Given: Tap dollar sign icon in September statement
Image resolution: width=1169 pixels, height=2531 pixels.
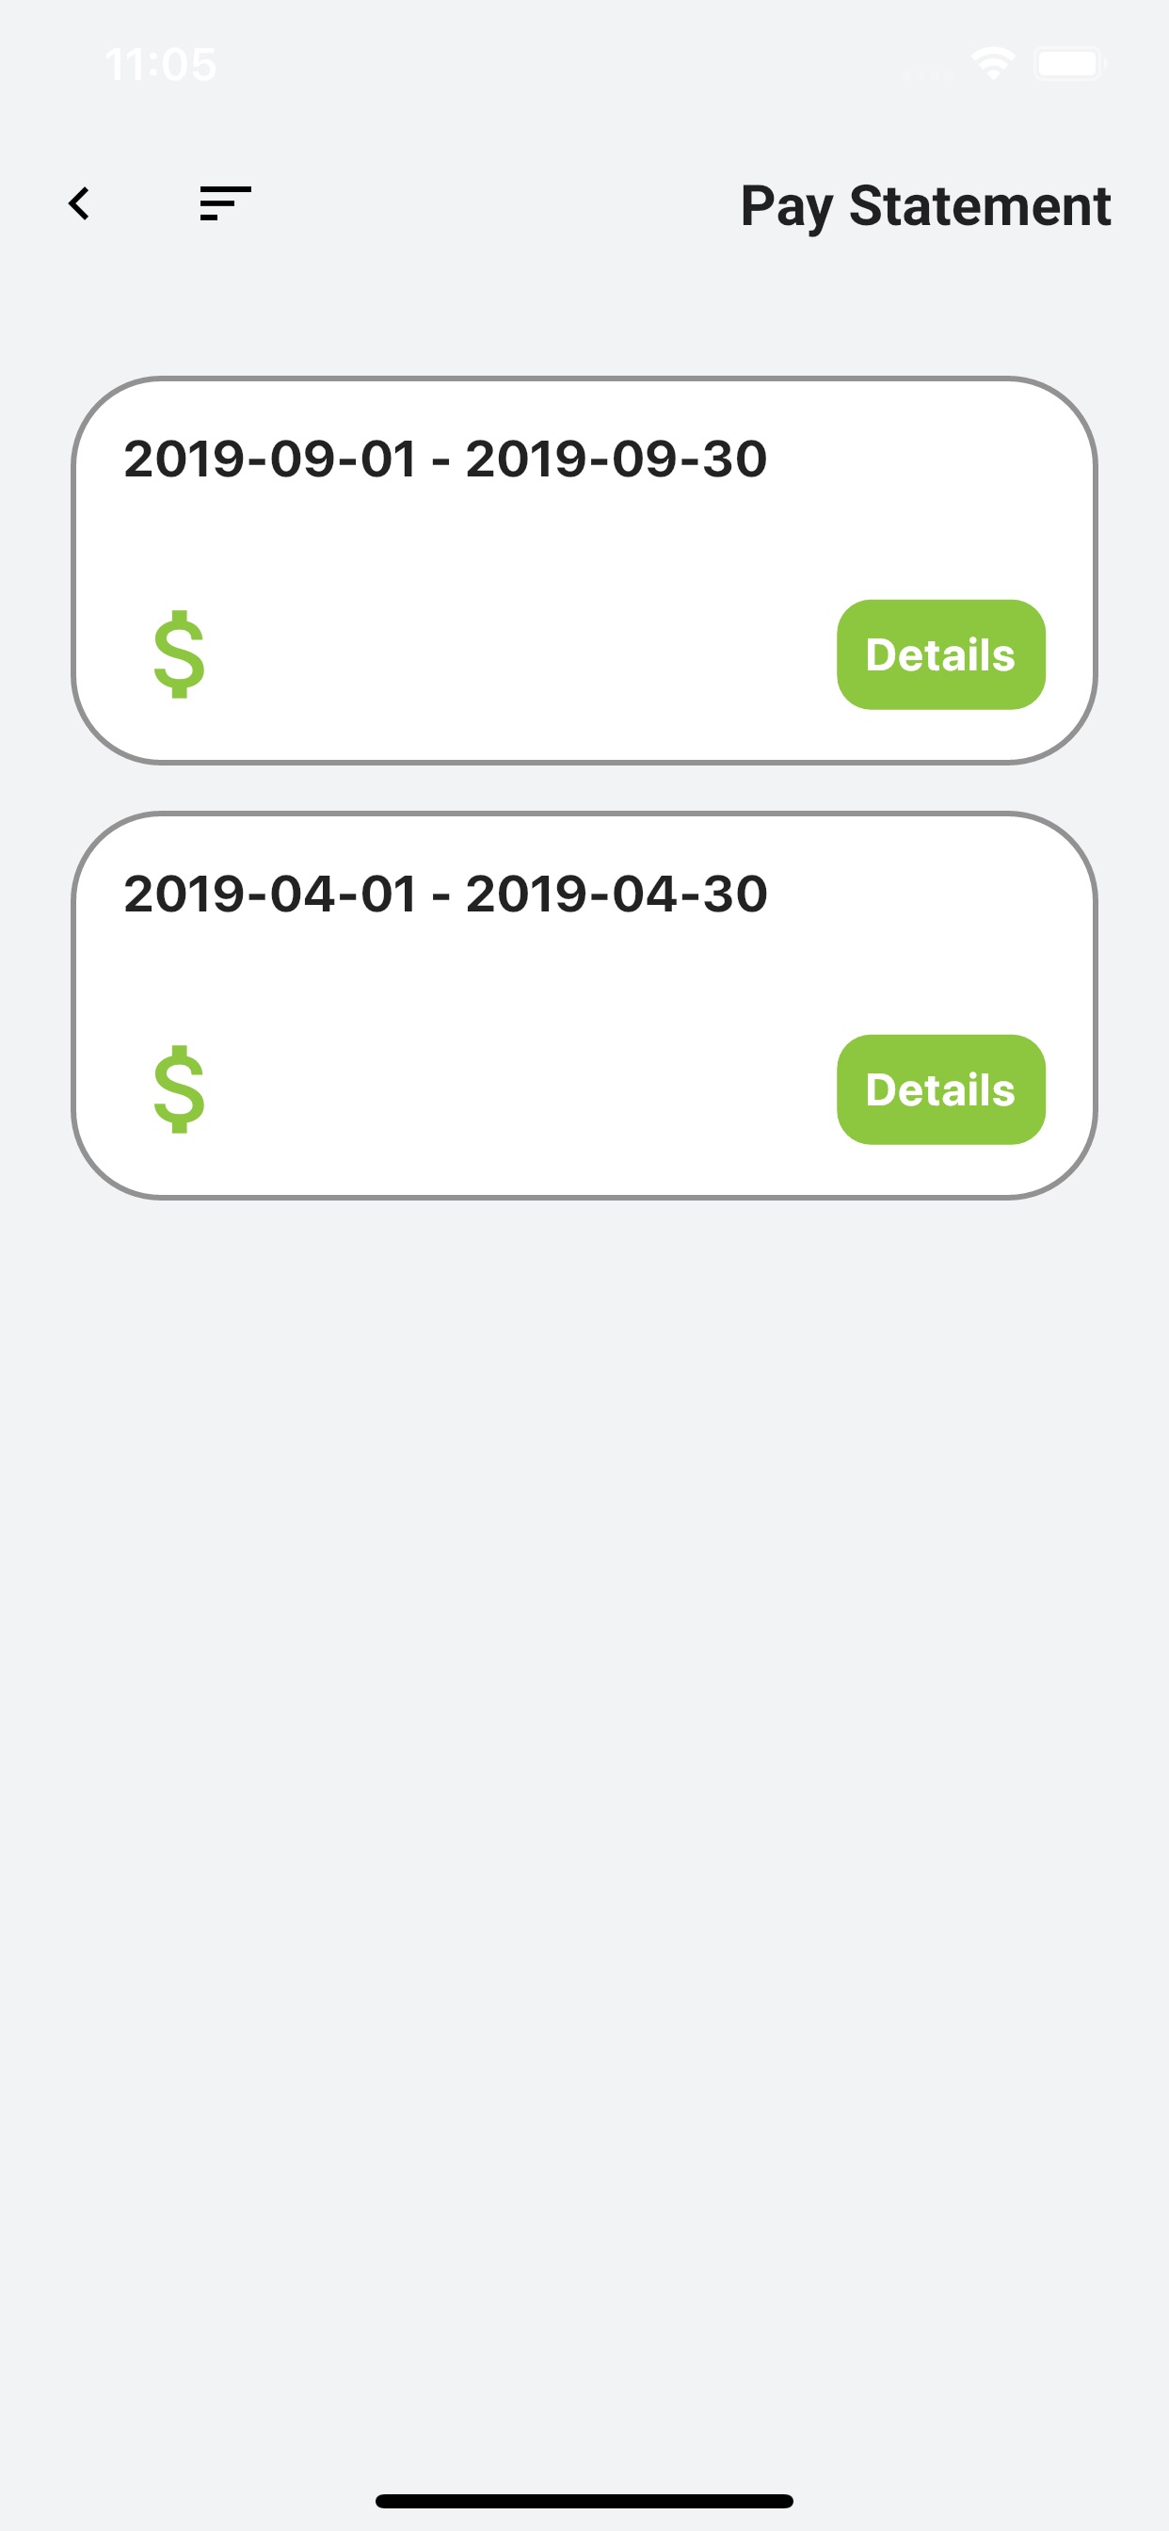Looking at the screenshot, I should coord(180,654).
